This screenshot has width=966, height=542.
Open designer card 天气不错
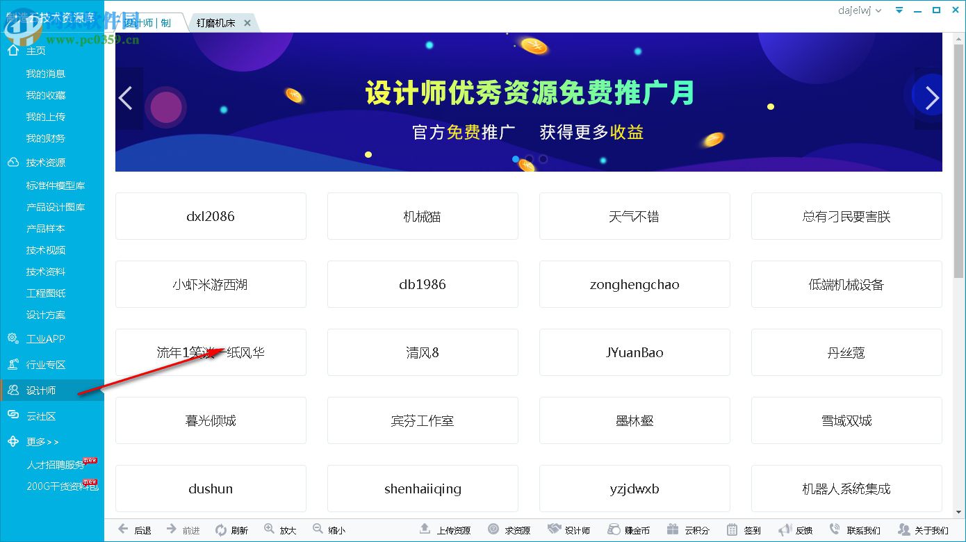pyautogui.click(x=635, y=216)
